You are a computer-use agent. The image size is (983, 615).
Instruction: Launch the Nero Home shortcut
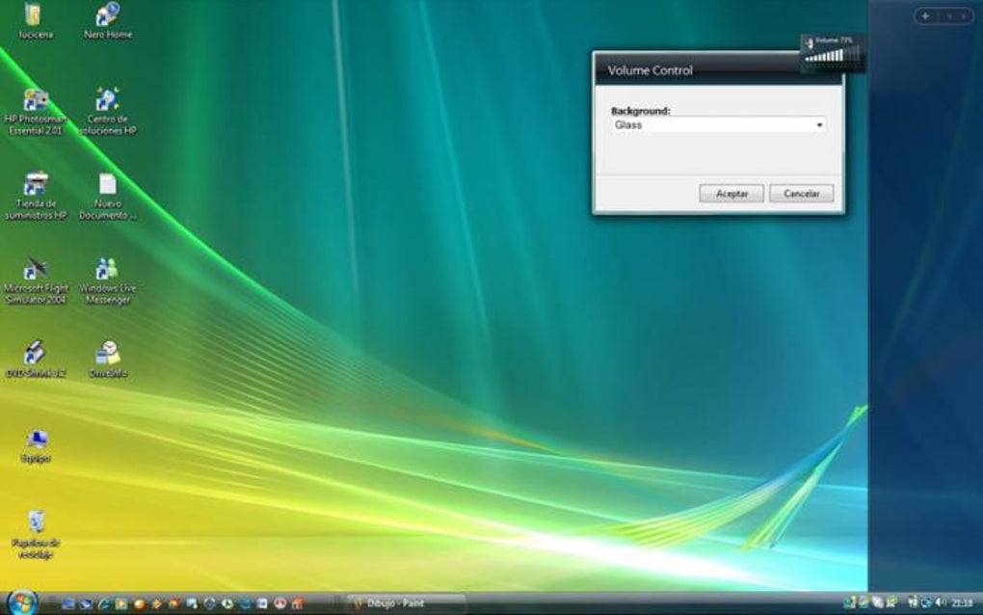click(108, 20)
